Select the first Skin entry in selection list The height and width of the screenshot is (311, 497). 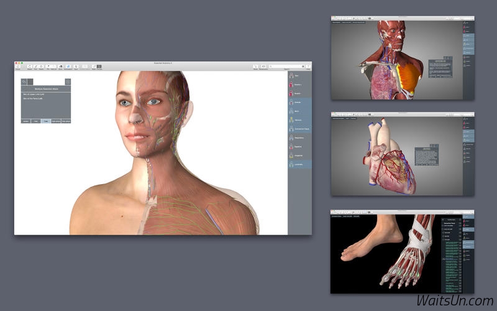click(34, 95)
